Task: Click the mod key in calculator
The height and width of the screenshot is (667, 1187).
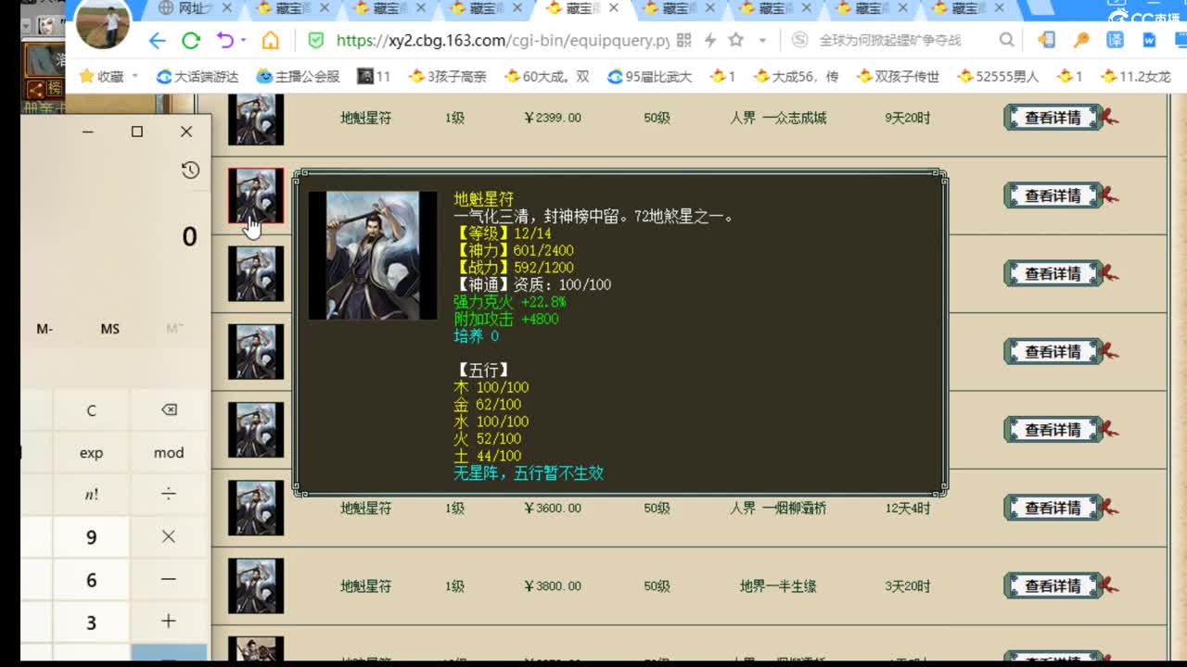Action: [x=169, y=453]
